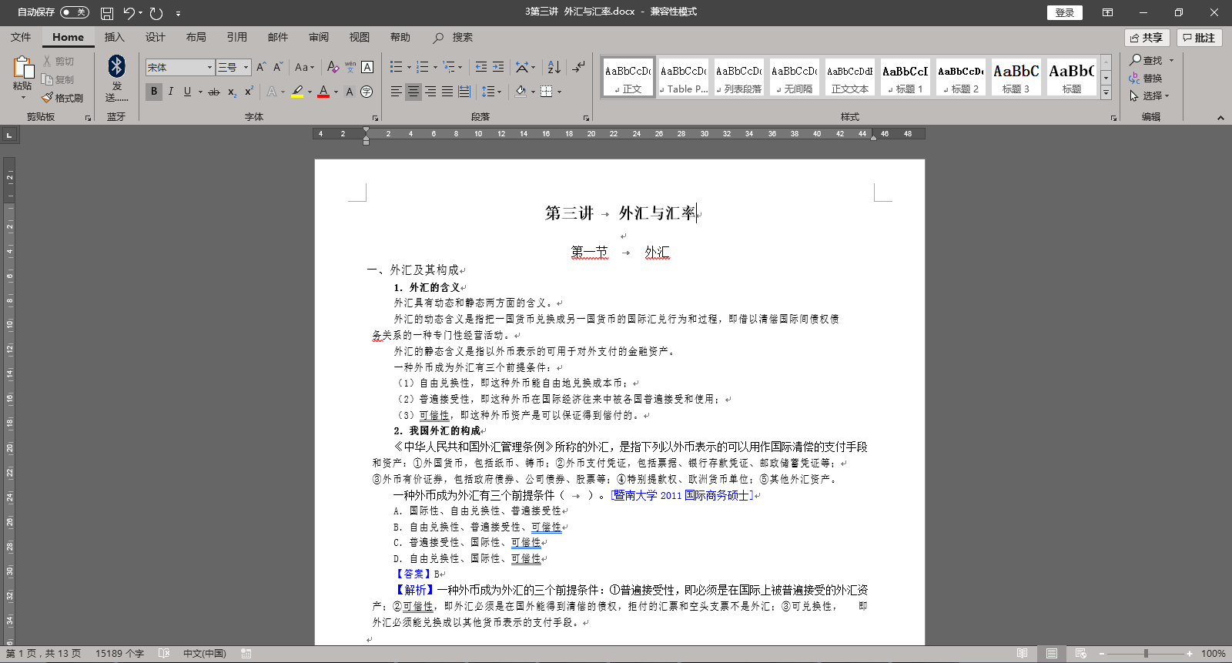Apply the 标题 1 heading style

pos(905,78)
